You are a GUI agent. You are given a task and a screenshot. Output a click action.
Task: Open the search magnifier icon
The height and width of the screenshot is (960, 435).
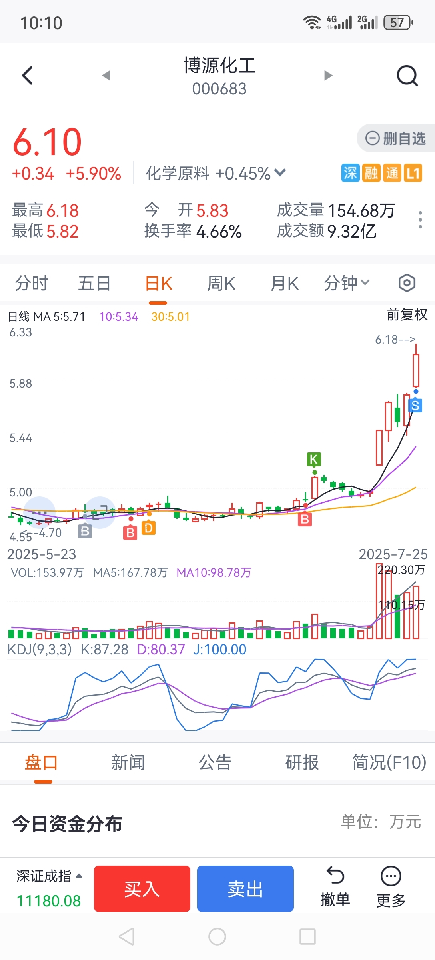(407, 76)
